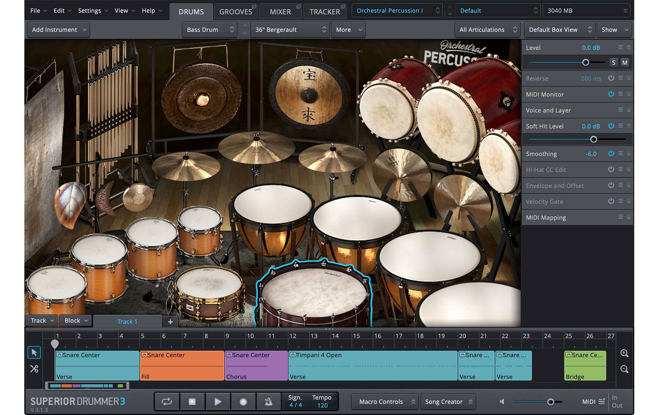The width and height of the screenshot is (659, 415).
Task: Start recording
Action: (243, 401)
